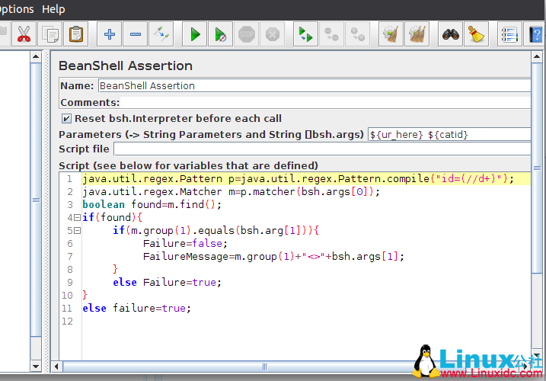Open the Help menu

(x=53, y=9)
